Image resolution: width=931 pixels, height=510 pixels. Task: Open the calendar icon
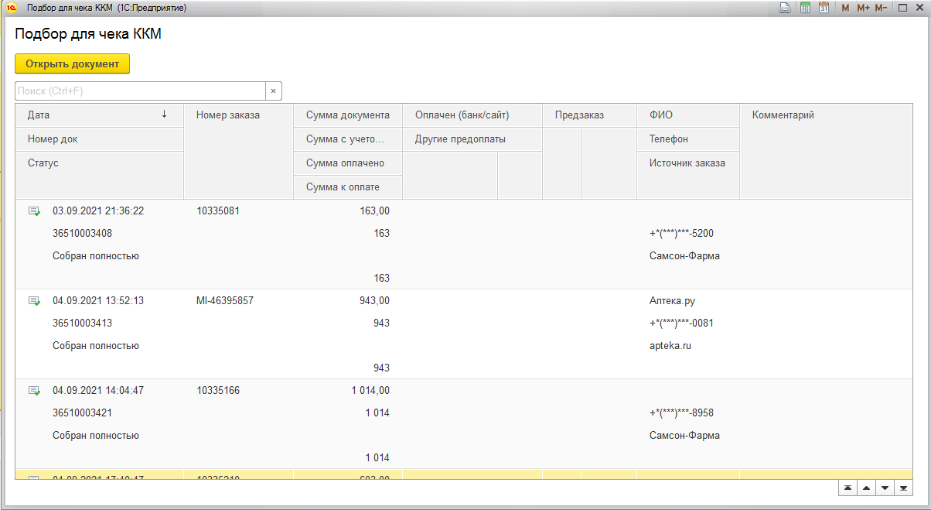click(x=824, y=8)
